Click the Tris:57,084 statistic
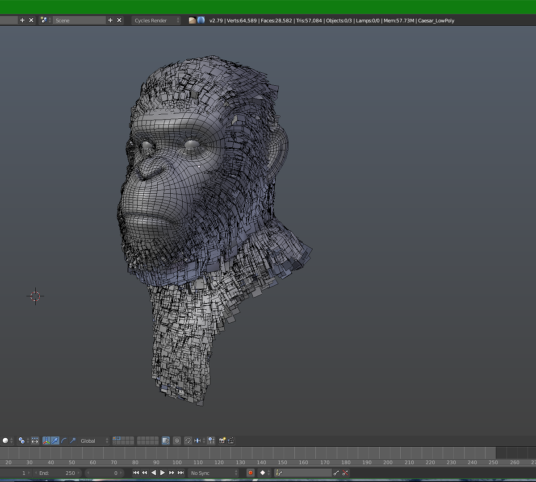 (x=309, y=21)
